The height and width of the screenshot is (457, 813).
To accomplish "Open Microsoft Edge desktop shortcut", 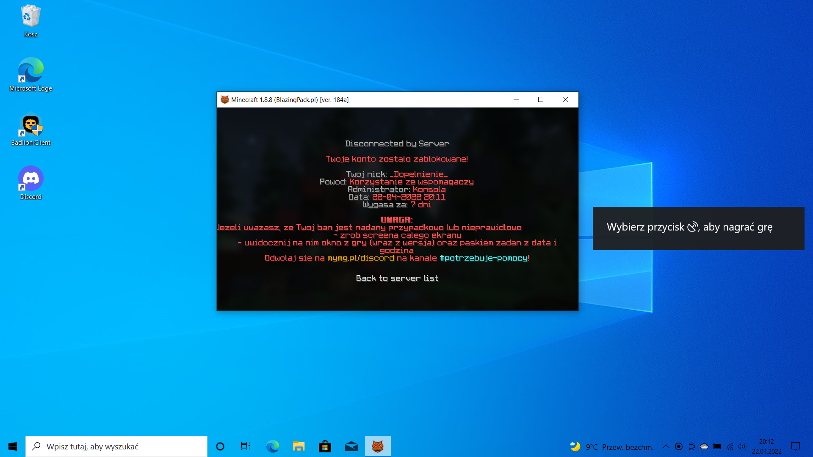I will pos(30,70).
